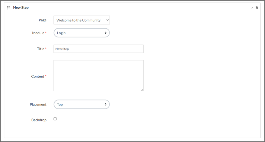
Task: Click the resize grip of the Content box
Action: click(x=142, y=90)
